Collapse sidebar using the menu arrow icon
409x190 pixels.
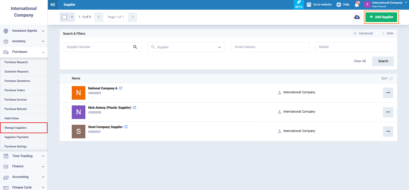tap(53, 5)
